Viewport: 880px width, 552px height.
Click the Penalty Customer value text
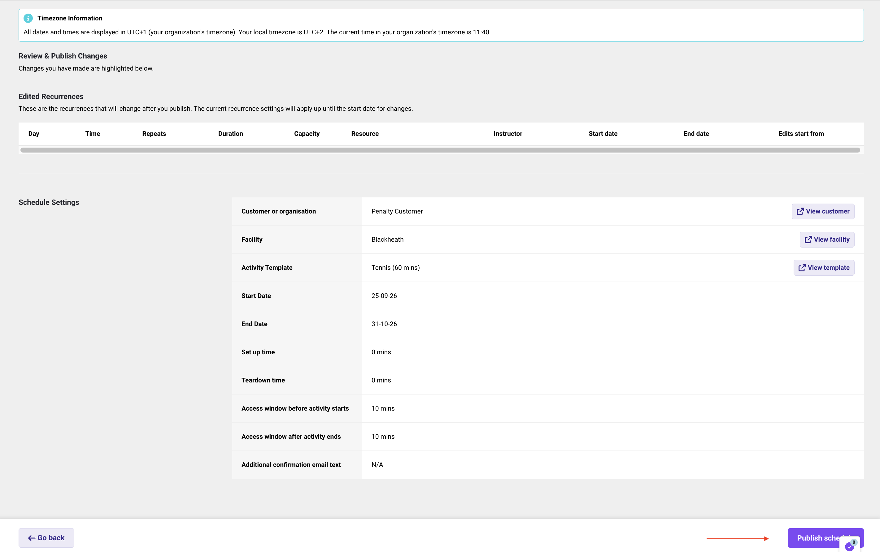point(397,211)
